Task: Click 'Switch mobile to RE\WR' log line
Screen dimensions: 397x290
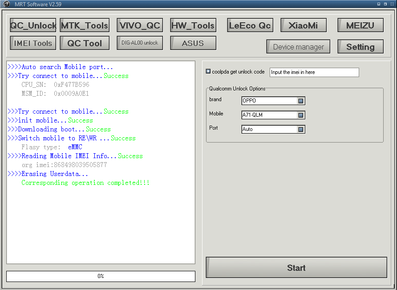Action: [x=72, y=138]
